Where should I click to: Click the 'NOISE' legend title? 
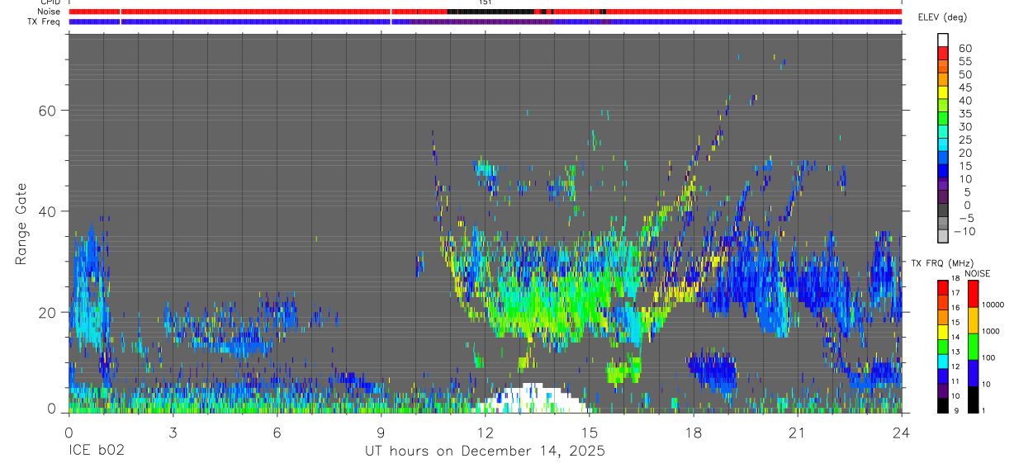click(978, 274)
